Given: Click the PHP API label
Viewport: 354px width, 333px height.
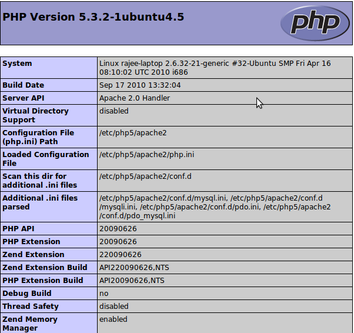Looking at the screenshot, I should click(x=18, y=229).
